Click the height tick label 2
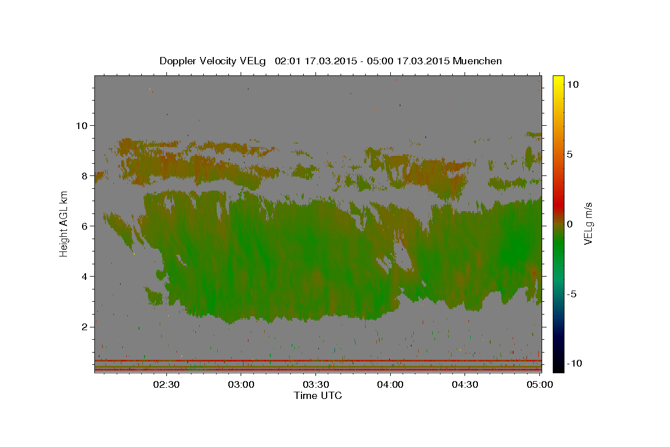Screen dimensions: 670x447 tap(85, 326)
